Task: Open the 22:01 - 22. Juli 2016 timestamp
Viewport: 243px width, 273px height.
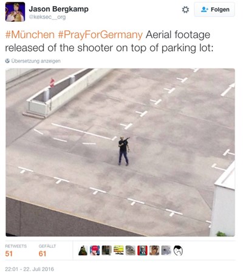Action: [30, 269]
